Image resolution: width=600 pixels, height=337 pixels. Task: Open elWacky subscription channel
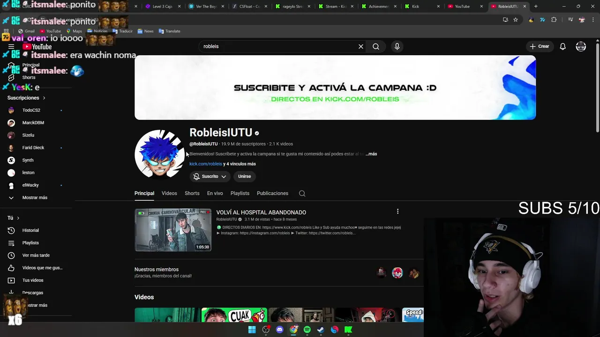(x=30, y=185)
